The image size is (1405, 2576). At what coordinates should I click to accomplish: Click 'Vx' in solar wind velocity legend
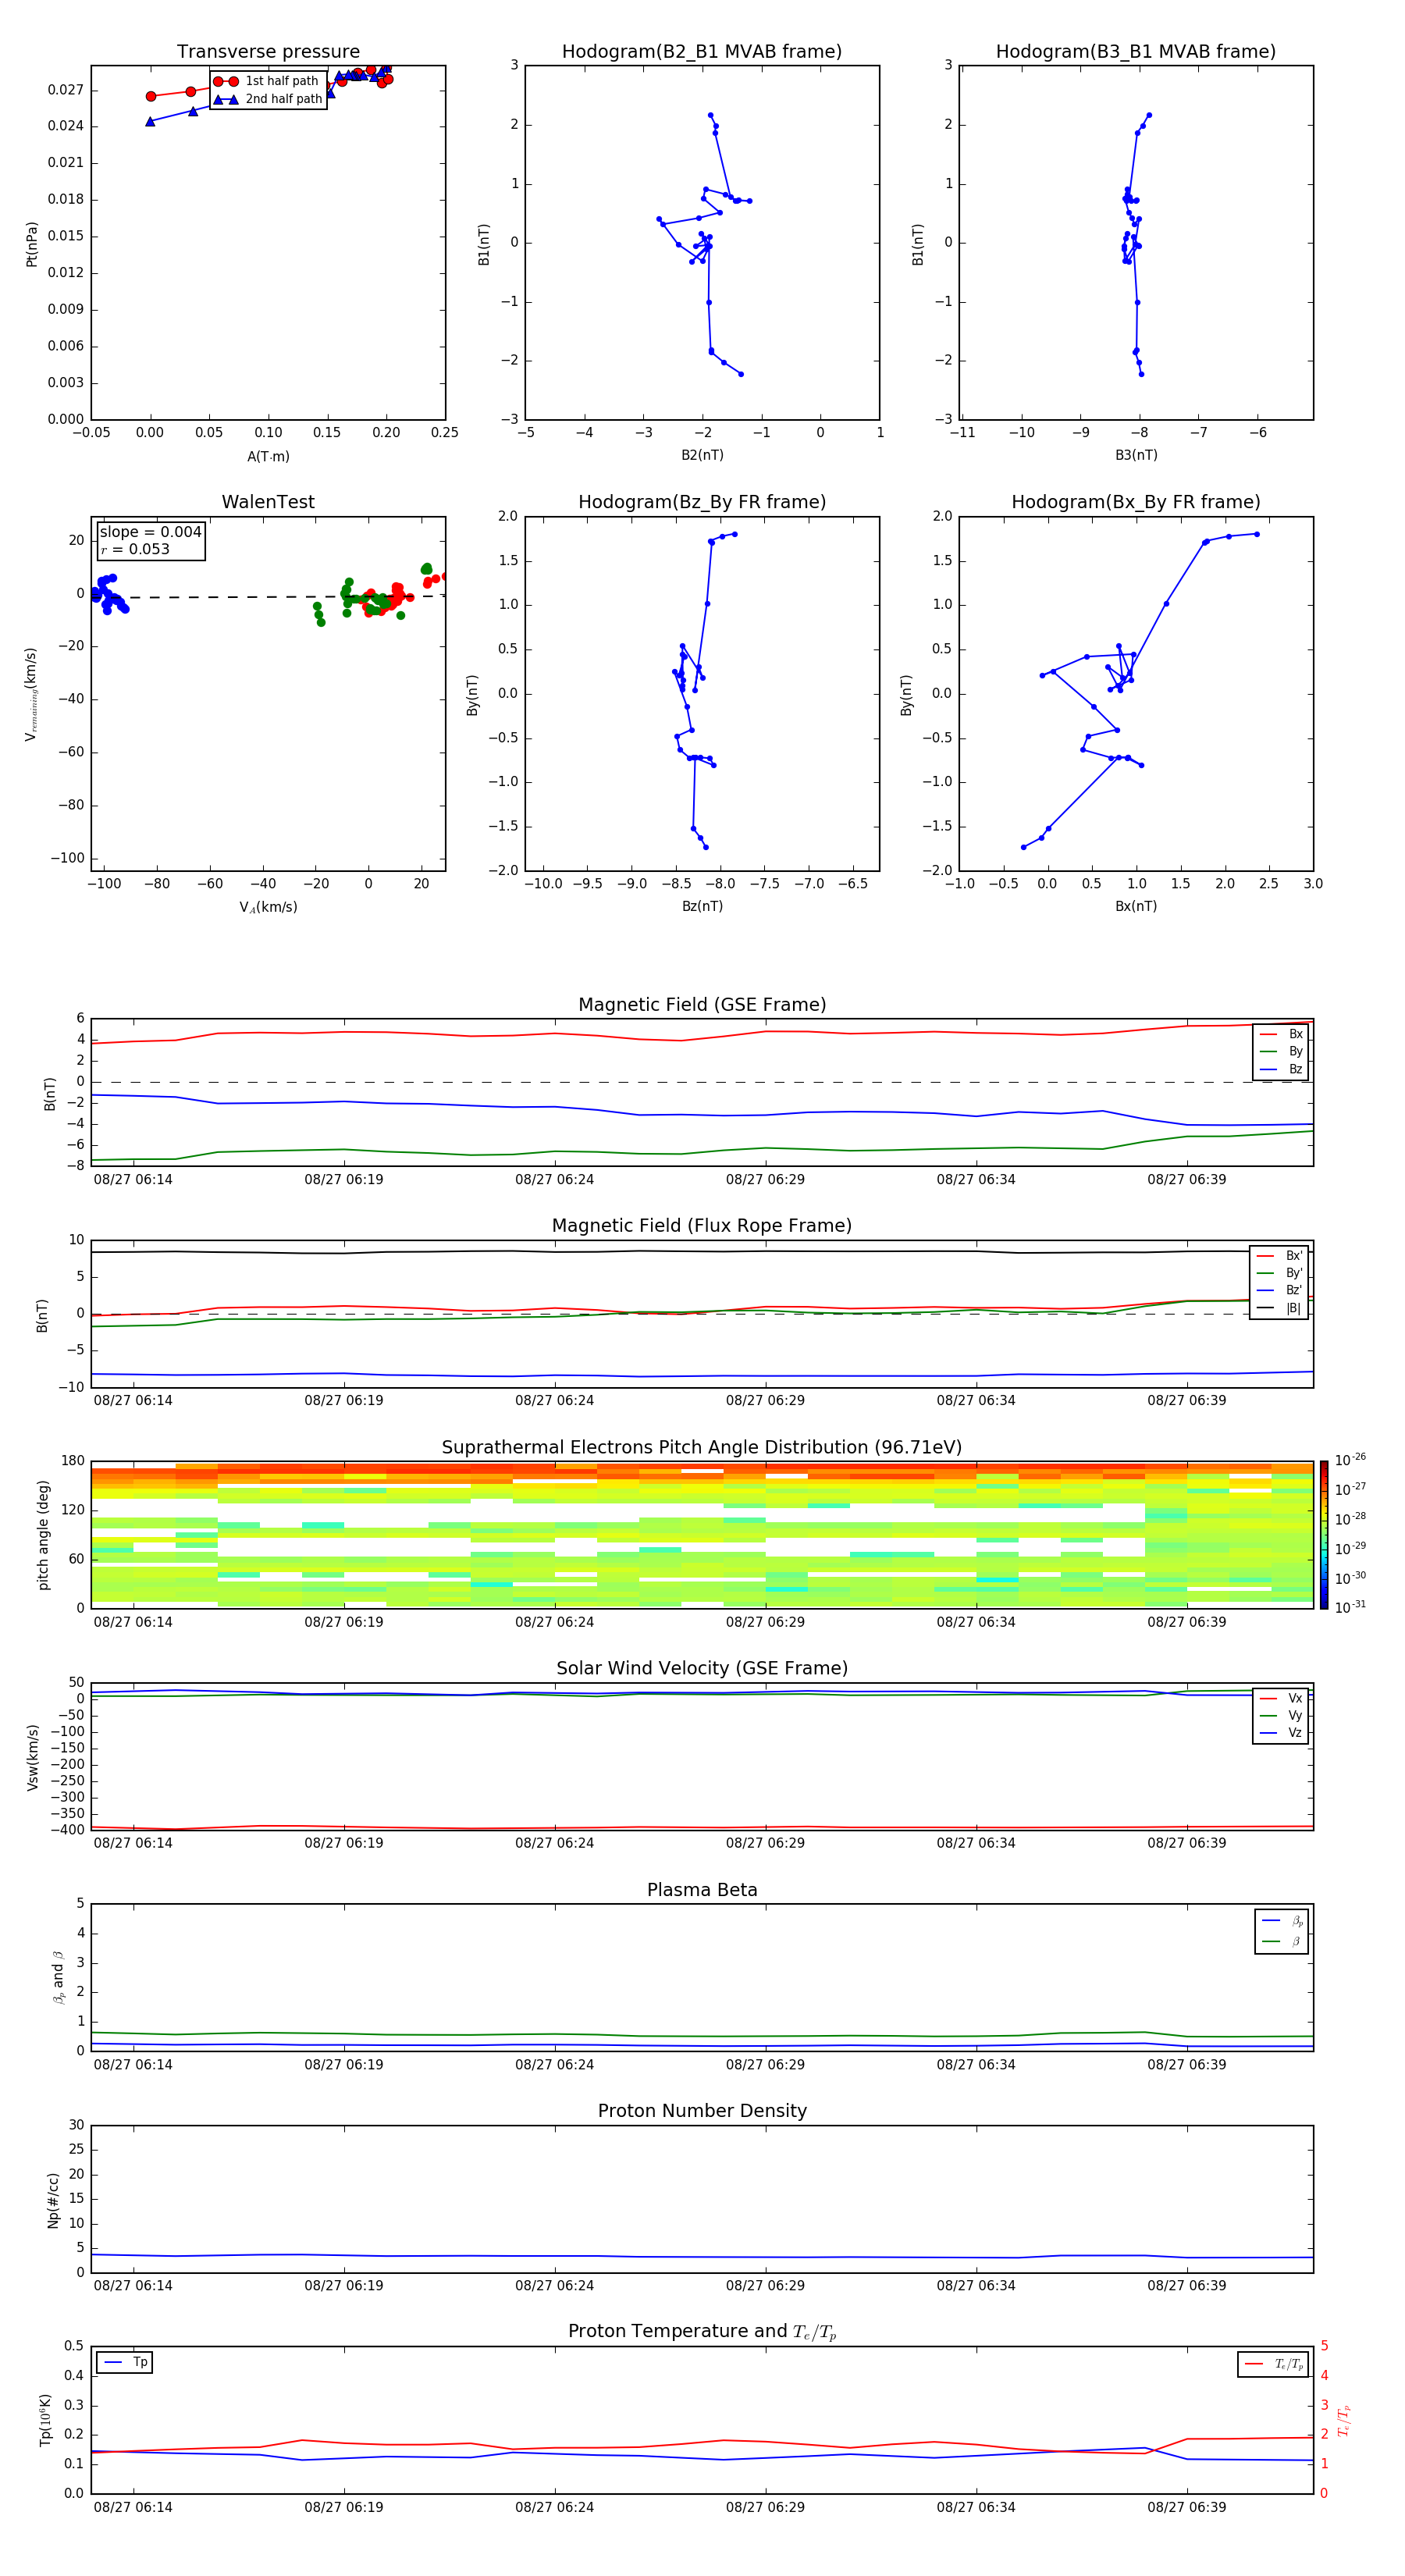point(1296,1698)
